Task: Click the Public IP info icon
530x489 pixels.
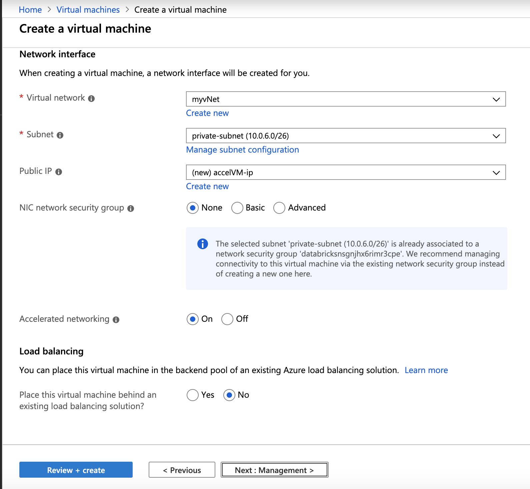Action: [x=59, y=172]
